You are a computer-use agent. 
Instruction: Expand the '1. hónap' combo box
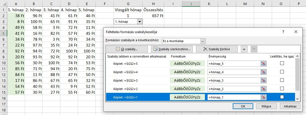tap(140, 22)
